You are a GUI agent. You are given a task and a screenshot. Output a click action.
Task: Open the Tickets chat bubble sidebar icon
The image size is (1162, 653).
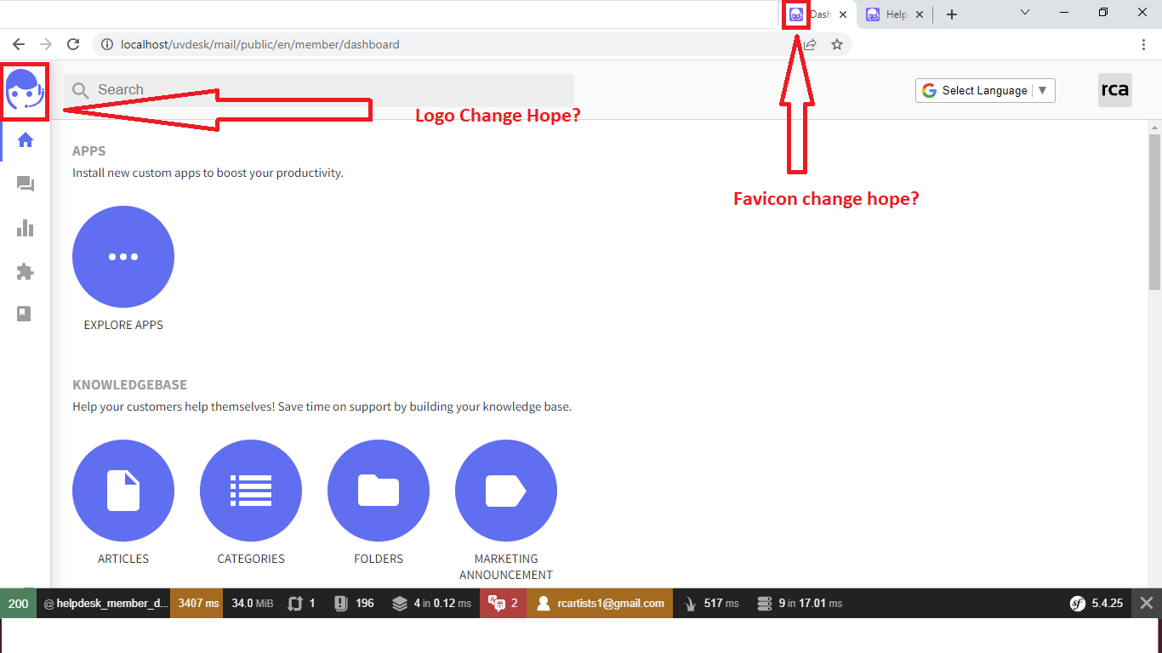tap(26, 185)
